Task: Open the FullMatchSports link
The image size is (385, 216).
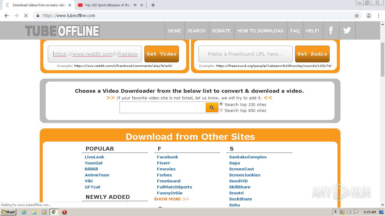Action: pyautogui.click(x=174, y=187)
